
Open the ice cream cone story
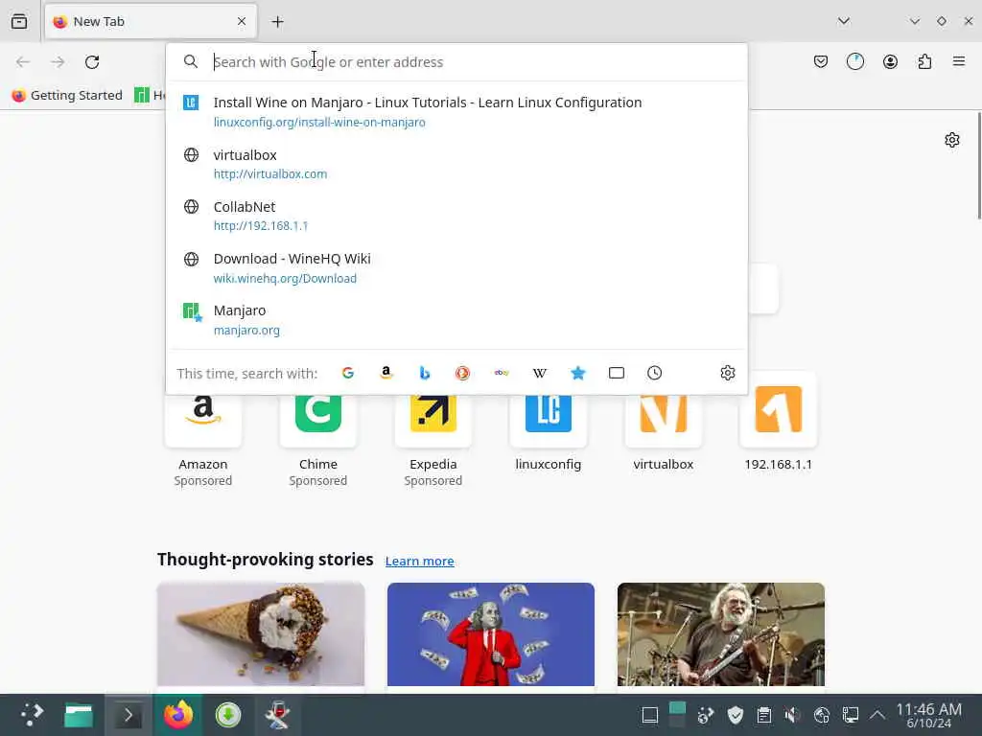click(261, 634)
